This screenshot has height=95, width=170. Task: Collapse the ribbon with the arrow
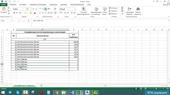(168, 17)
